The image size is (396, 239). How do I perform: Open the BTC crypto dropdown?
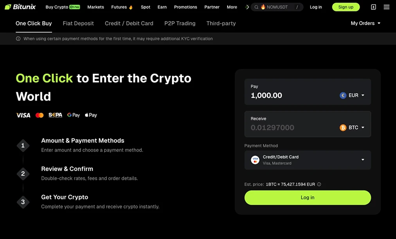pyautogui.click(x=352, y=127)
